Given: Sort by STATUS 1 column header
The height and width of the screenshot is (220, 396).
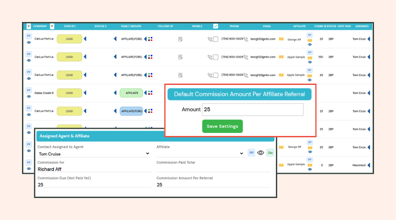Looking at the screenshot, I should pos(70,26).
